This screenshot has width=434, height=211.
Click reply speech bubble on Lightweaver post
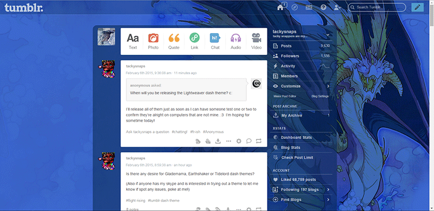[x=248, y=141]
